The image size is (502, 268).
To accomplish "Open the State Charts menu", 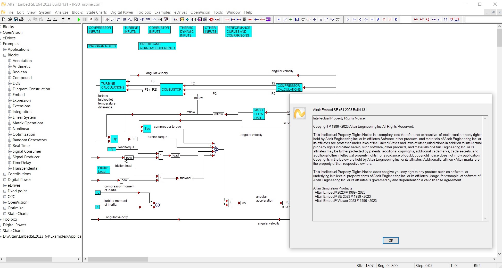I will click(x=96, y=12).
